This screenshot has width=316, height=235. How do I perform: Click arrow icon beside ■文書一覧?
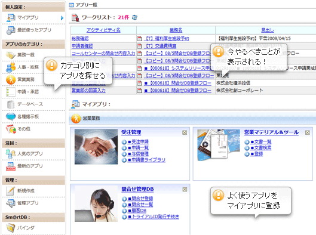(247, 142)
